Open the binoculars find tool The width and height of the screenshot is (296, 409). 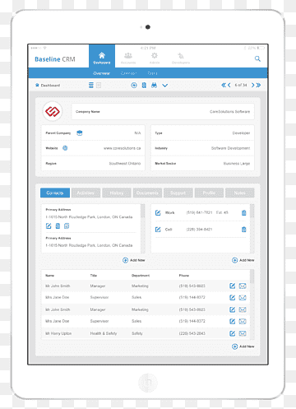tap(154, 86)
